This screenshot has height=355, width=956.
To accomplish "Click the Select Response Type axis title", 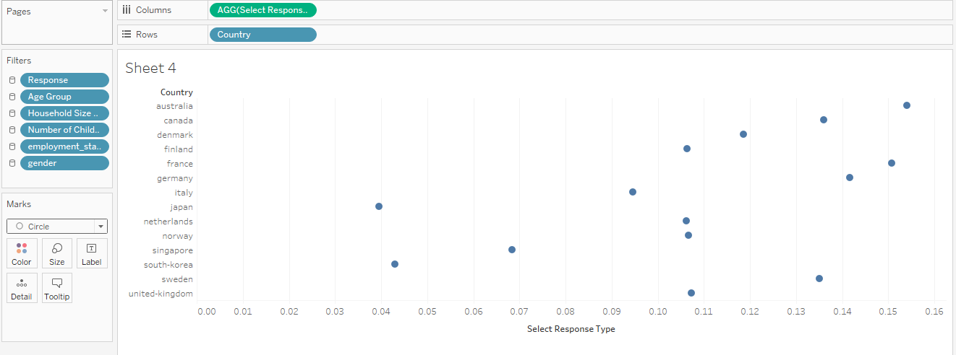I will click(x=571, y=329).
